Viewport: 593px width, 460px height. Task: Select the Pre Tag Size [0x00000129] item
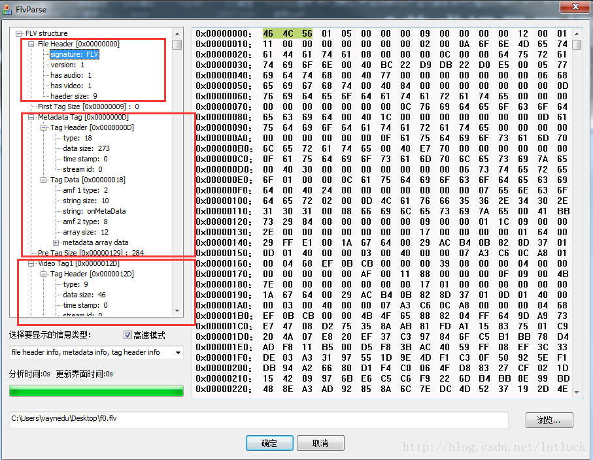(x=91, y=253)
